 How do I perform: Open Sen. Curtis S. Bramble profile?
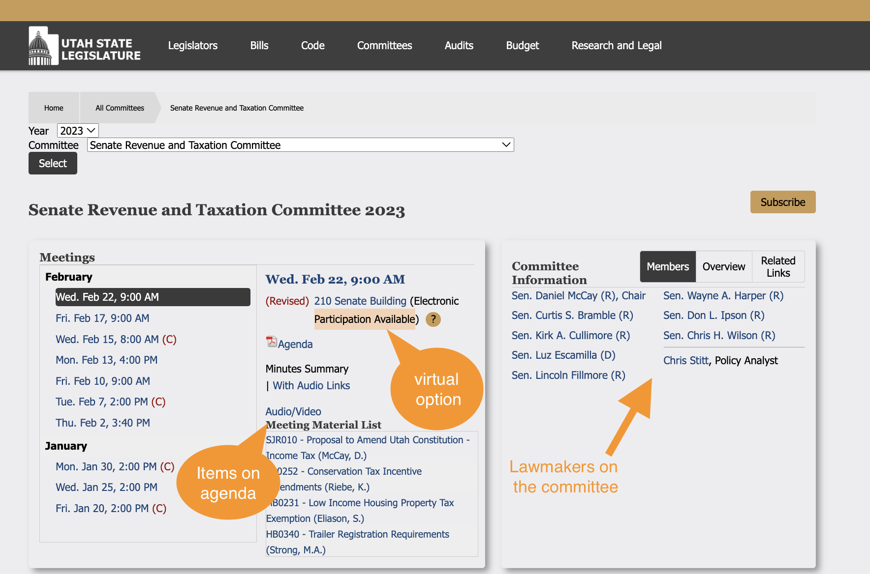[x=572, y=316]
